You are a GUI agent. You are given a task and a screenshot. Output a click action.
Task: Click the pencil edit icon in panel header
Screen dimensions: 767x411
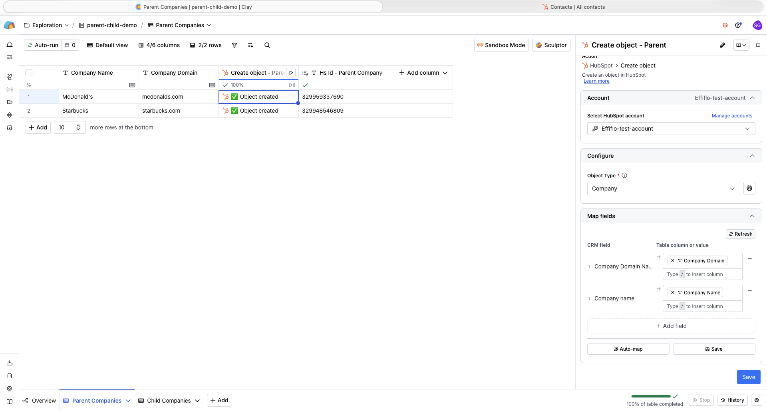[723, 45]
